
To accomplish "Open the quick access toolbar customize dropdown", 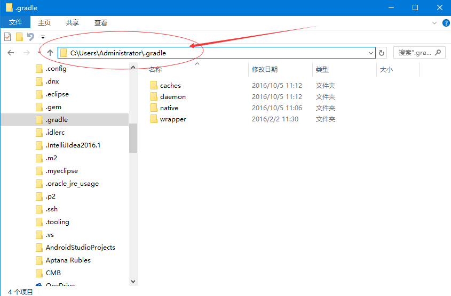I will tap(43, 37).
